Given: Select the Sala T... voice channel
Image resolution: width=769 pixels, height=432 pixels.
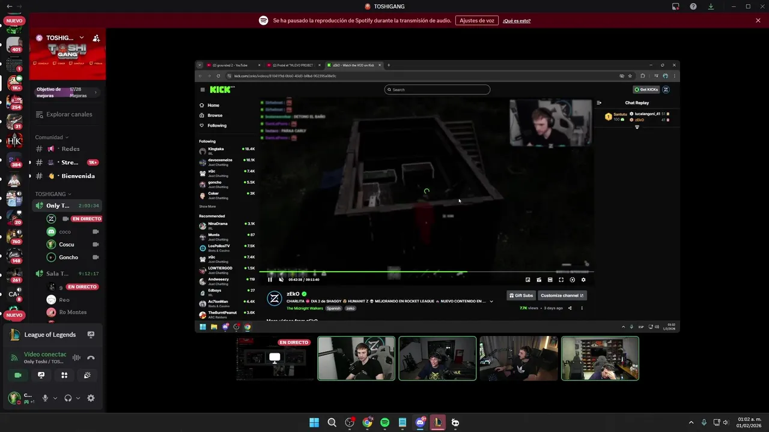Looking at the screenshot, I should pos(67,274).
